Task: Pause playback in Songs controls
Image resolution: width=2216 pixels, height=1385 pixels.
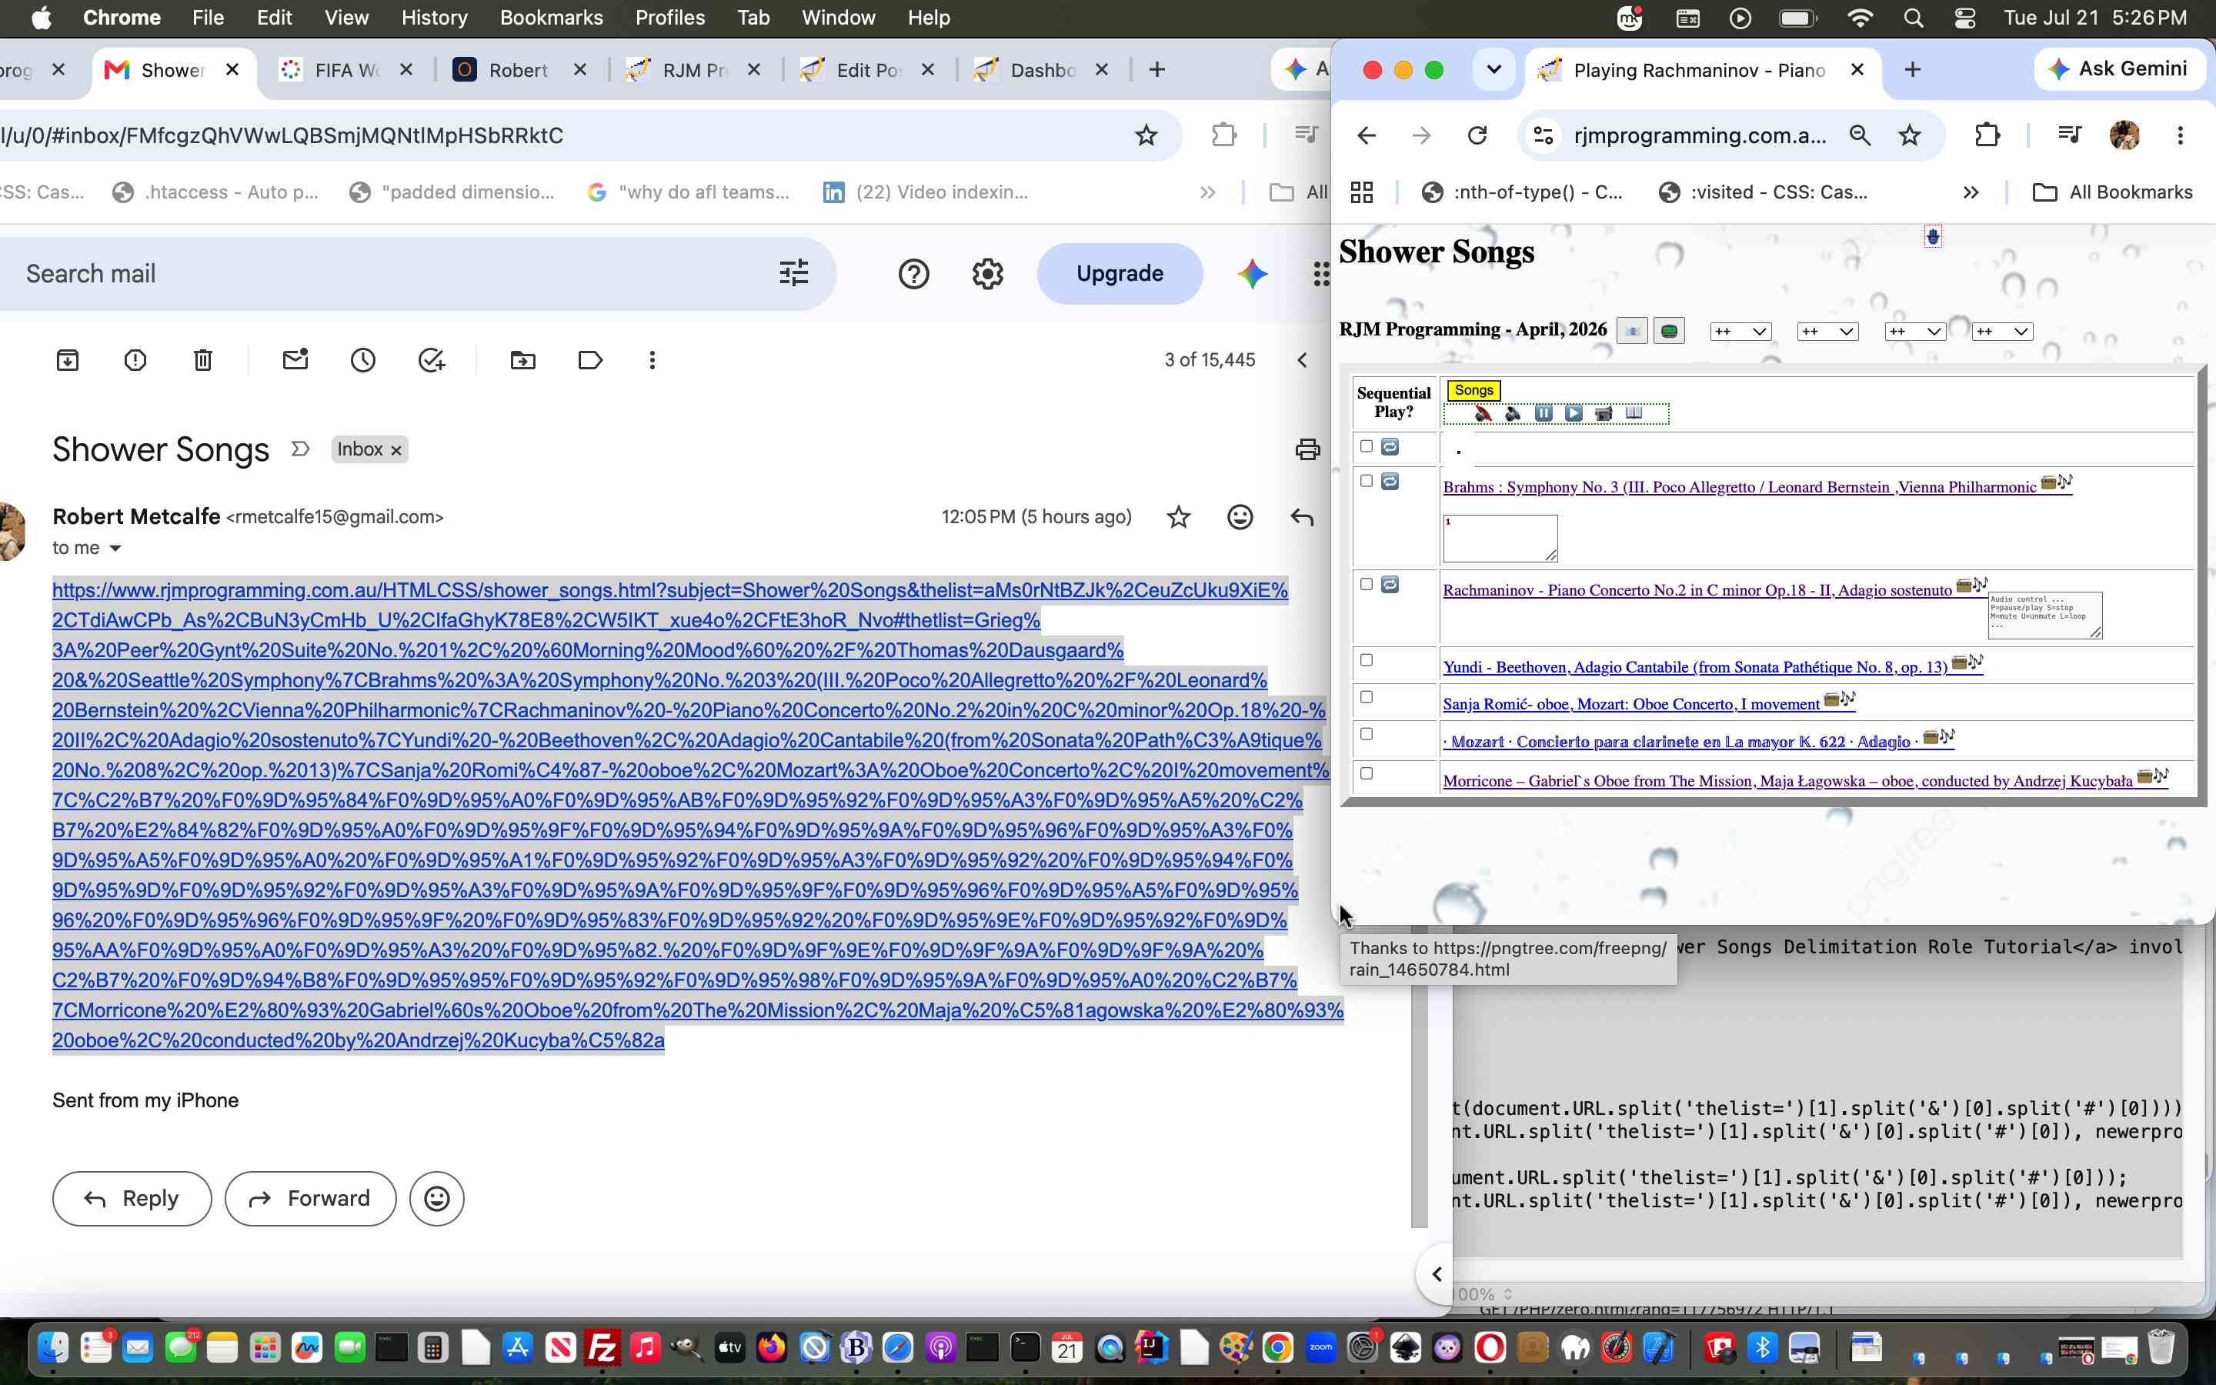Action: (1543, 413)
